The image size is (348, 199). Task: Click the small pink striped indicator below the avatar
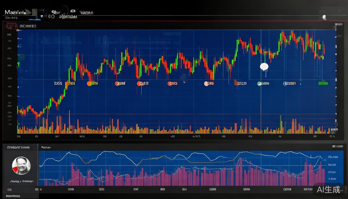click(10, 189)
